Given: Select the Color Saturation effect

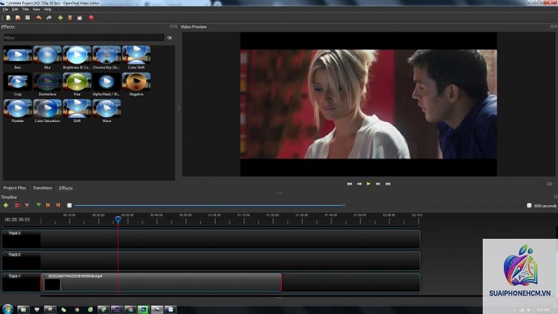Looking at the screenshot, I should tap(48, 111).
